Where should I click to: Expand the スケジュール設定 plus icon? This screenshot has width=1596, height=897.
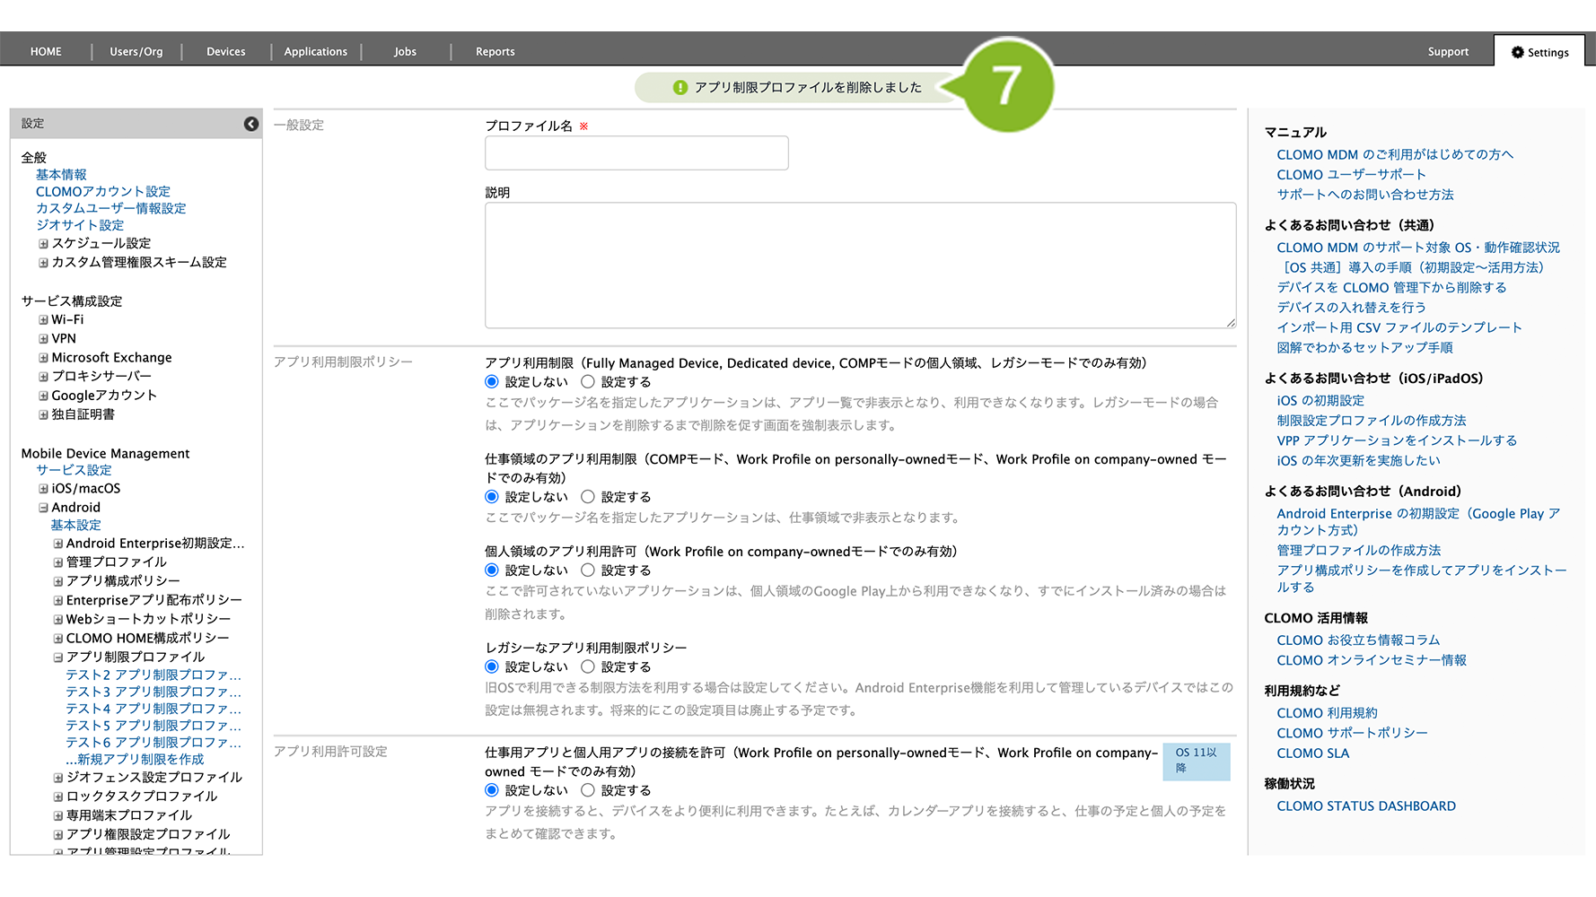point(43,244)
